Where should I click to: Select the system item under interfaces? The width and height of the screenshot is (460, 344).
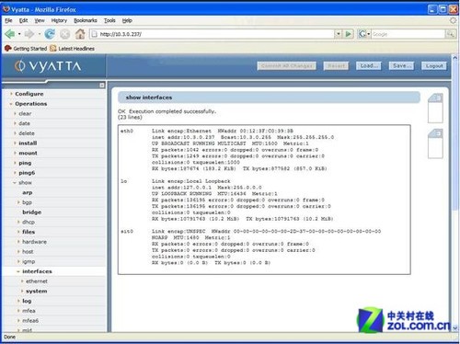point(37,292)
